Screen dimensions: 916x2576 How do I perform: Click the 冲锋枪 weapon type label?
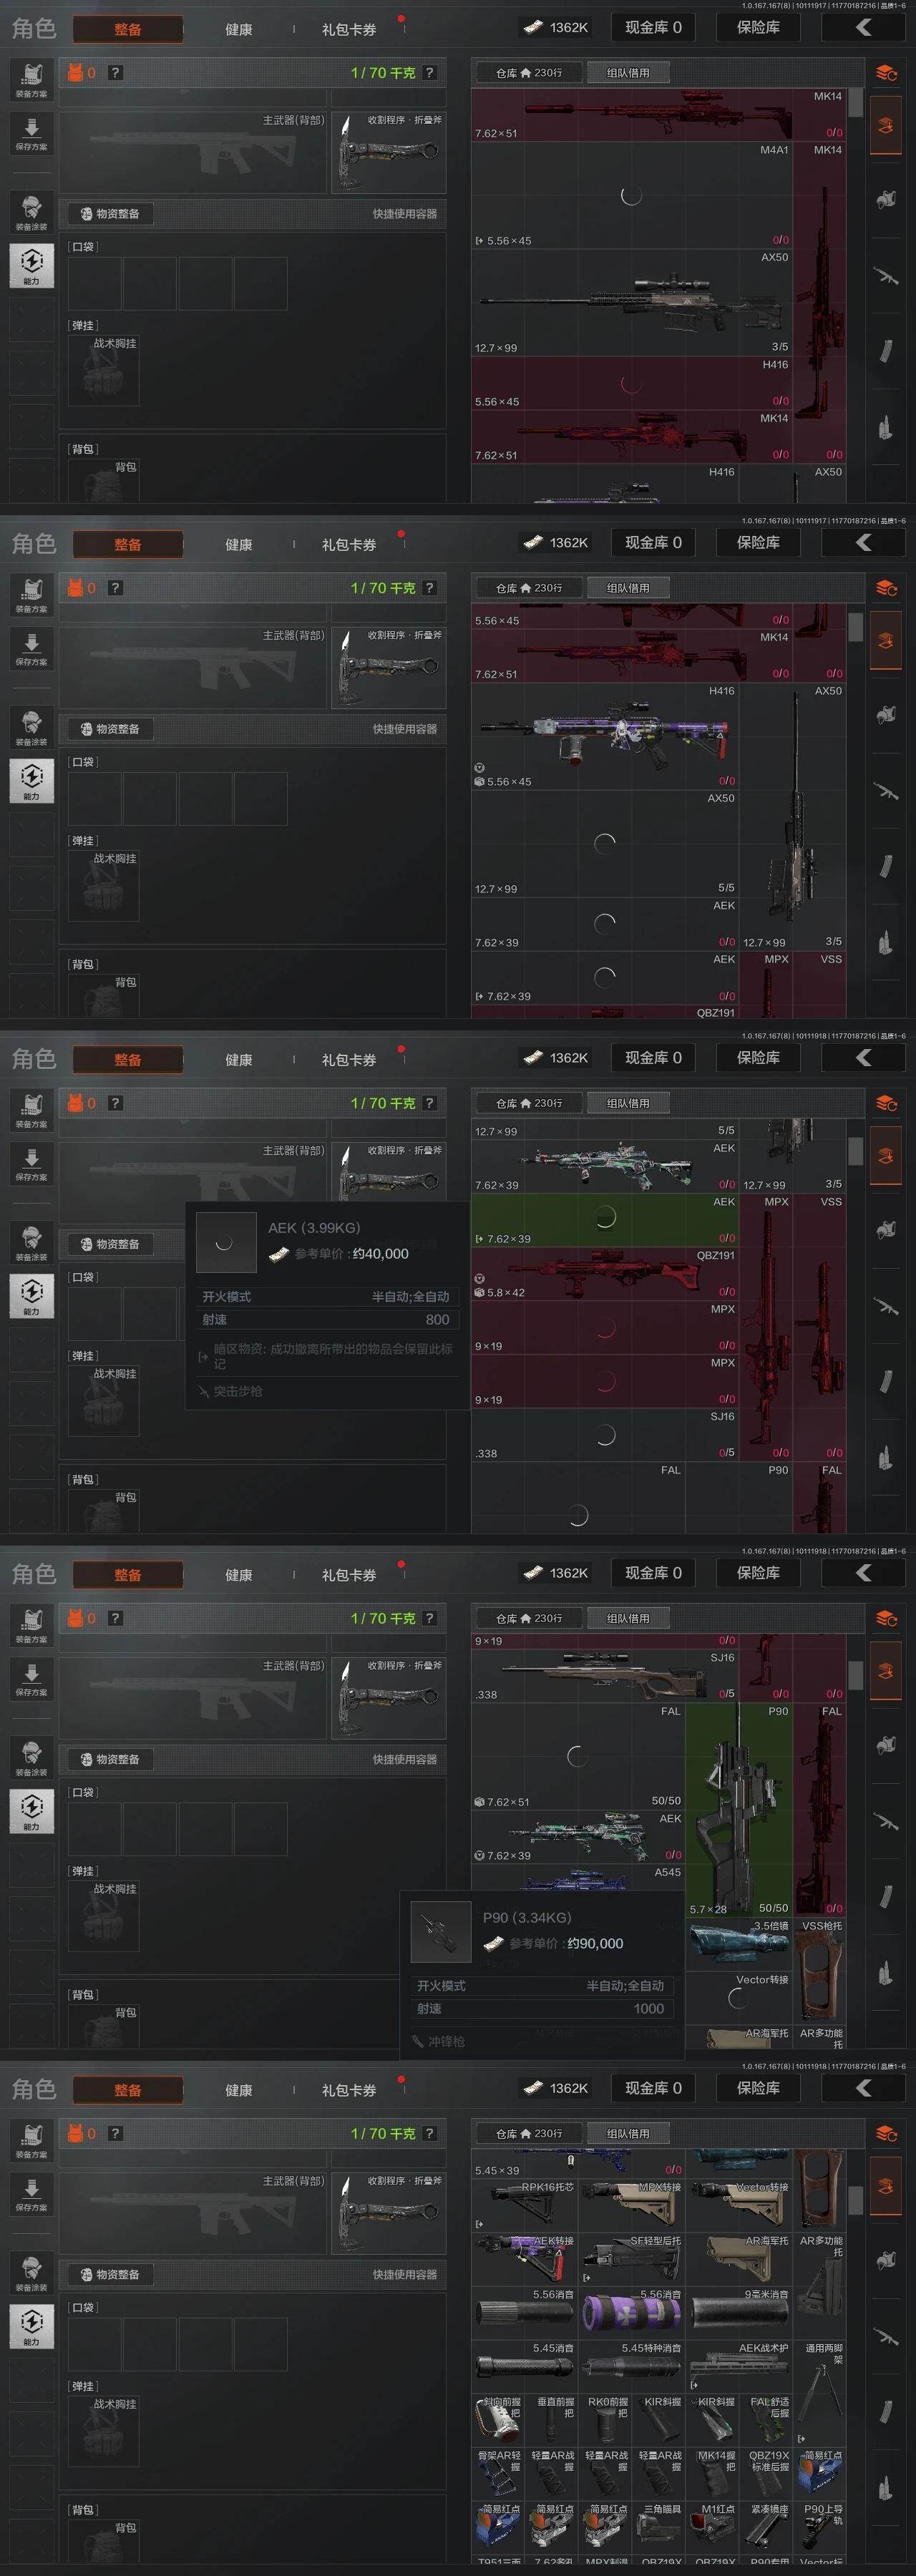pyautogui.click(x=446, y=2041)
